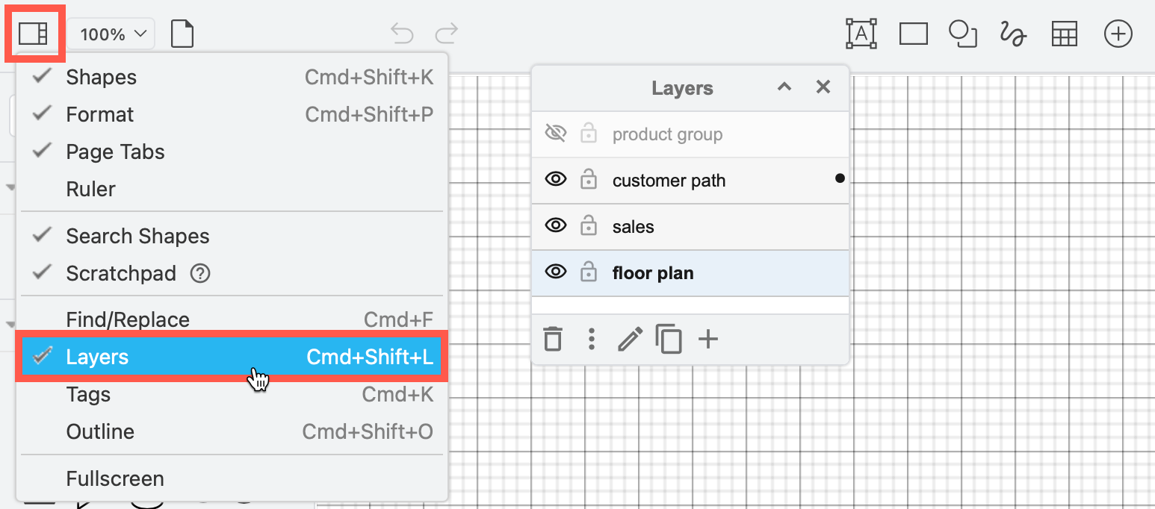The width and height of the screenshot is (1155, 509).
Task: Open the zoom level dropdown
Action: [111, 33]
